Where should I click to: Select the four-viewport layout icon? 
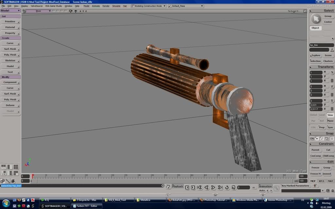[x=16, y=167]
